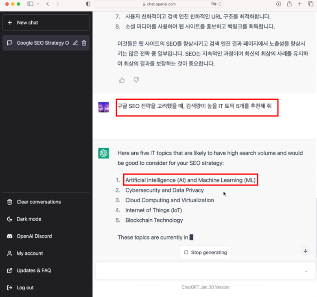Click the chat bubble icon of conversation
317x297 pixels.
(x=9, y=43)
